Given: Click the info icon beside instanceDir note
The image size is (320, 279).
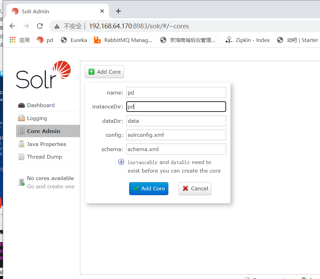Looking at the screenshot, I should [x=121, y=162].
